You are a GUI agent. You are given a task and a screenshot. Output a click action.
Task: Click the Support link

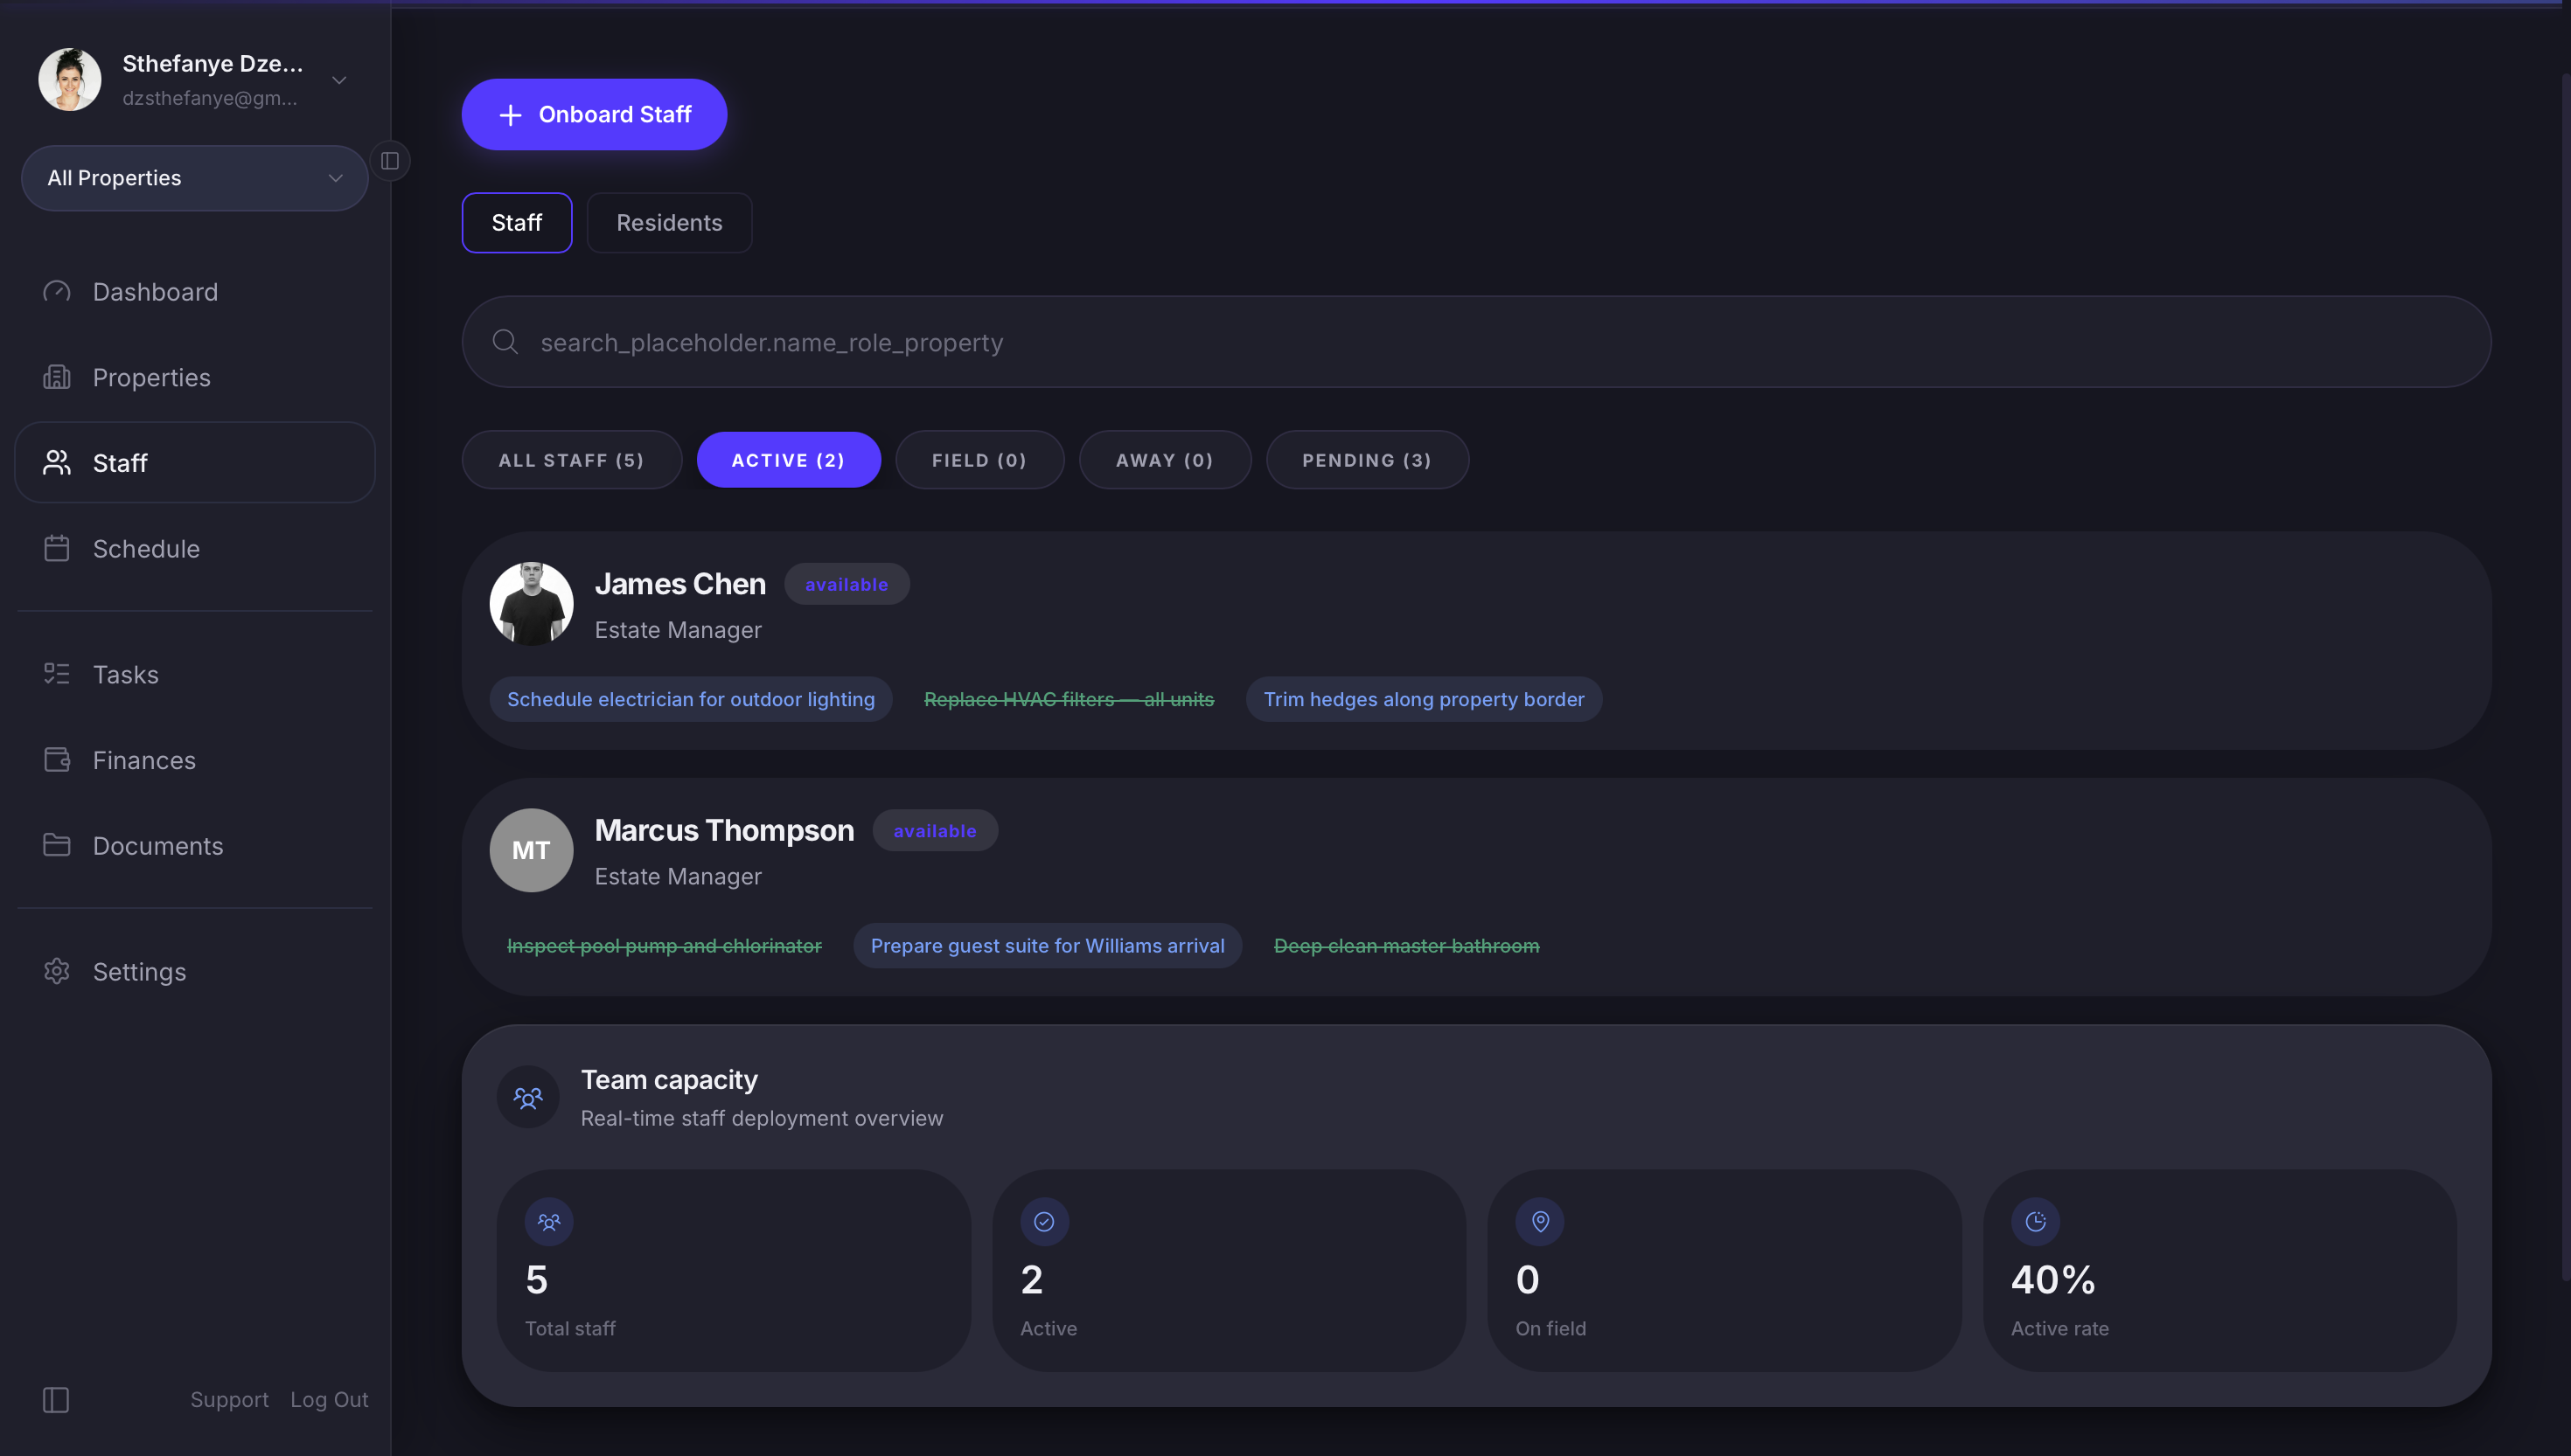click(x=229, y=1399)
